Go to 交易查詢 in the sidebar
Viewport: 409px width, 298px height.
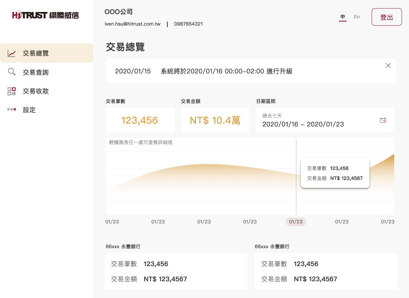[x=36, y=72]
